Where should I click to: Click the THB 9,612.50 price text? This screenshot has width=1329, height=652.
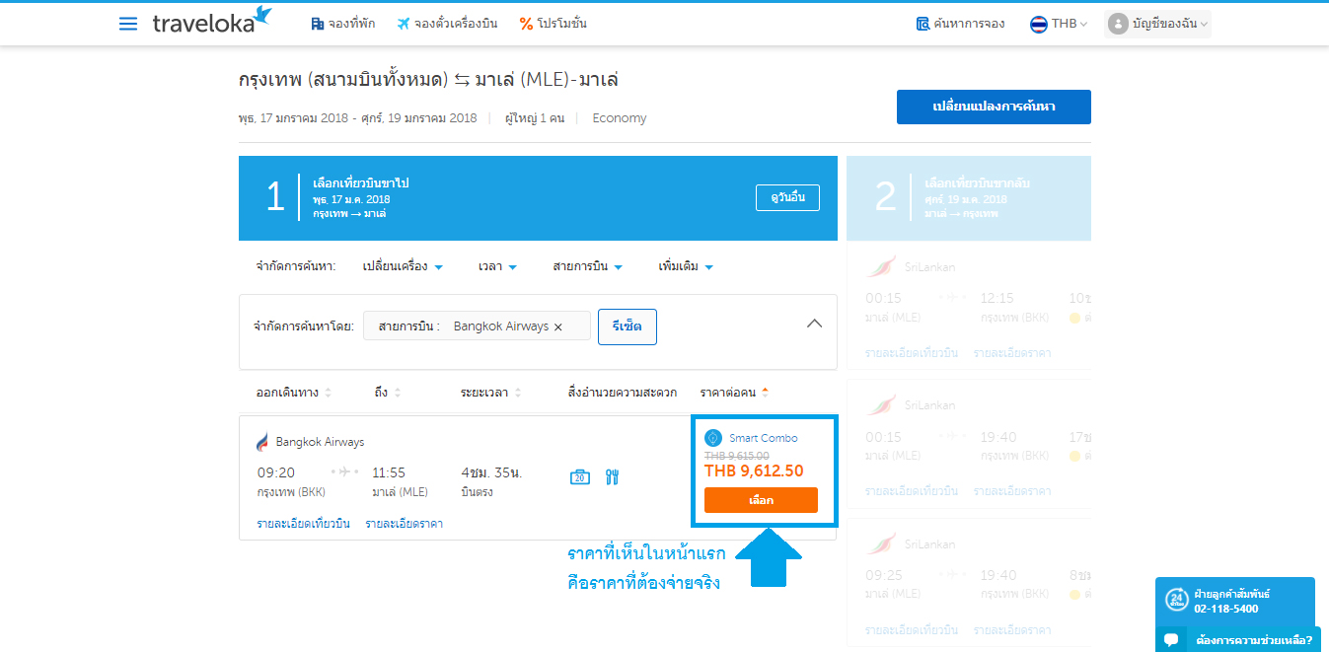click(x=754, y=471)
